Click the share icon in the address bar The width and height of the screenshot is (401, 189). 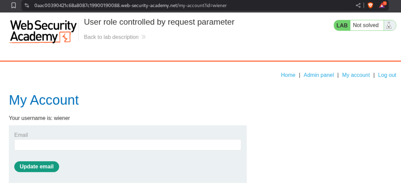click(x=358, y=5)
